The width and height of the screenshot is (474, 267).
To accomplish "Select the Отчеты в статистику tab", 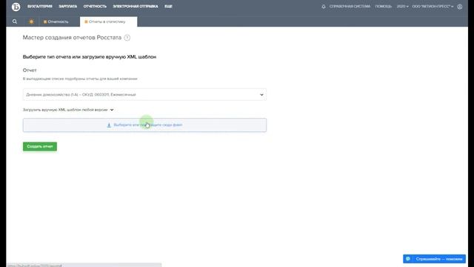I will coord(108,22).
